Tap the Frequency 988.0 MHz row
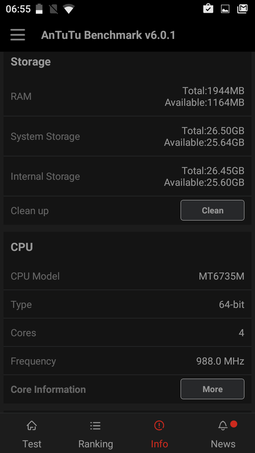 tap(127, 361)
